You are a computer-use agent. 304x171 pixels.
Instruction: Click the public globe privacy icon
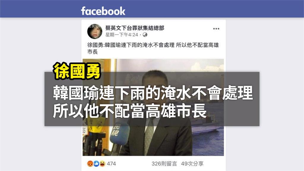(145, 35)
